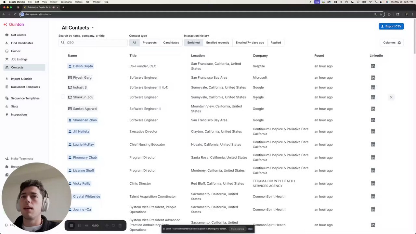Open the Chrome Bookmarks menu
This screenshot has height=234, width=416.
coord(66,2)
